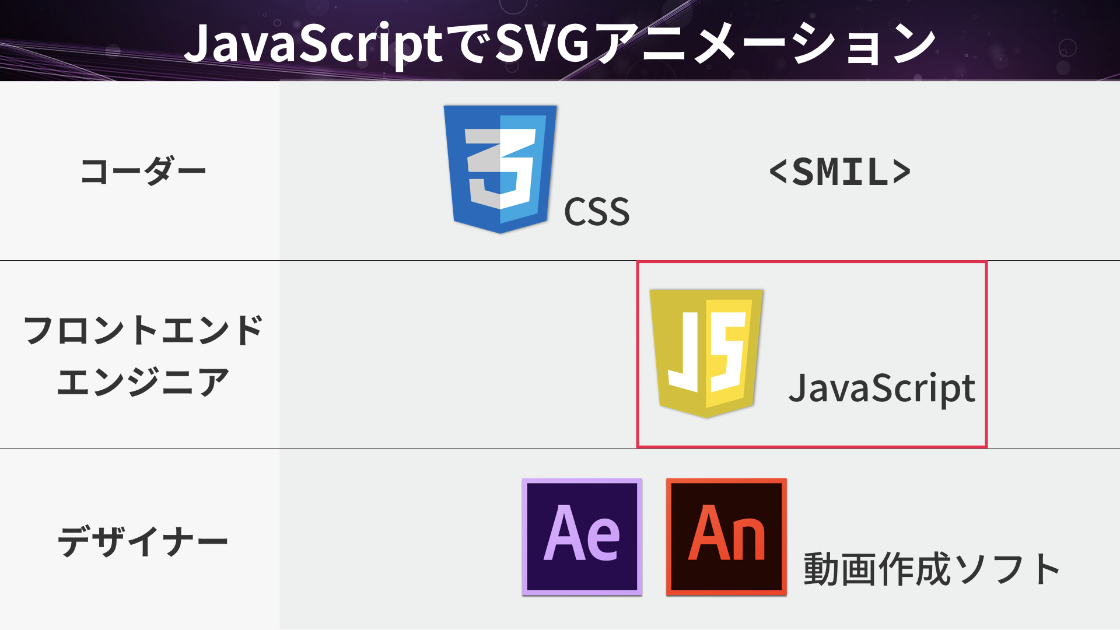Click the 'デザイナー' row label
Image resolution: width=1120 pixels, height=630 pixels.
[143, 541]
